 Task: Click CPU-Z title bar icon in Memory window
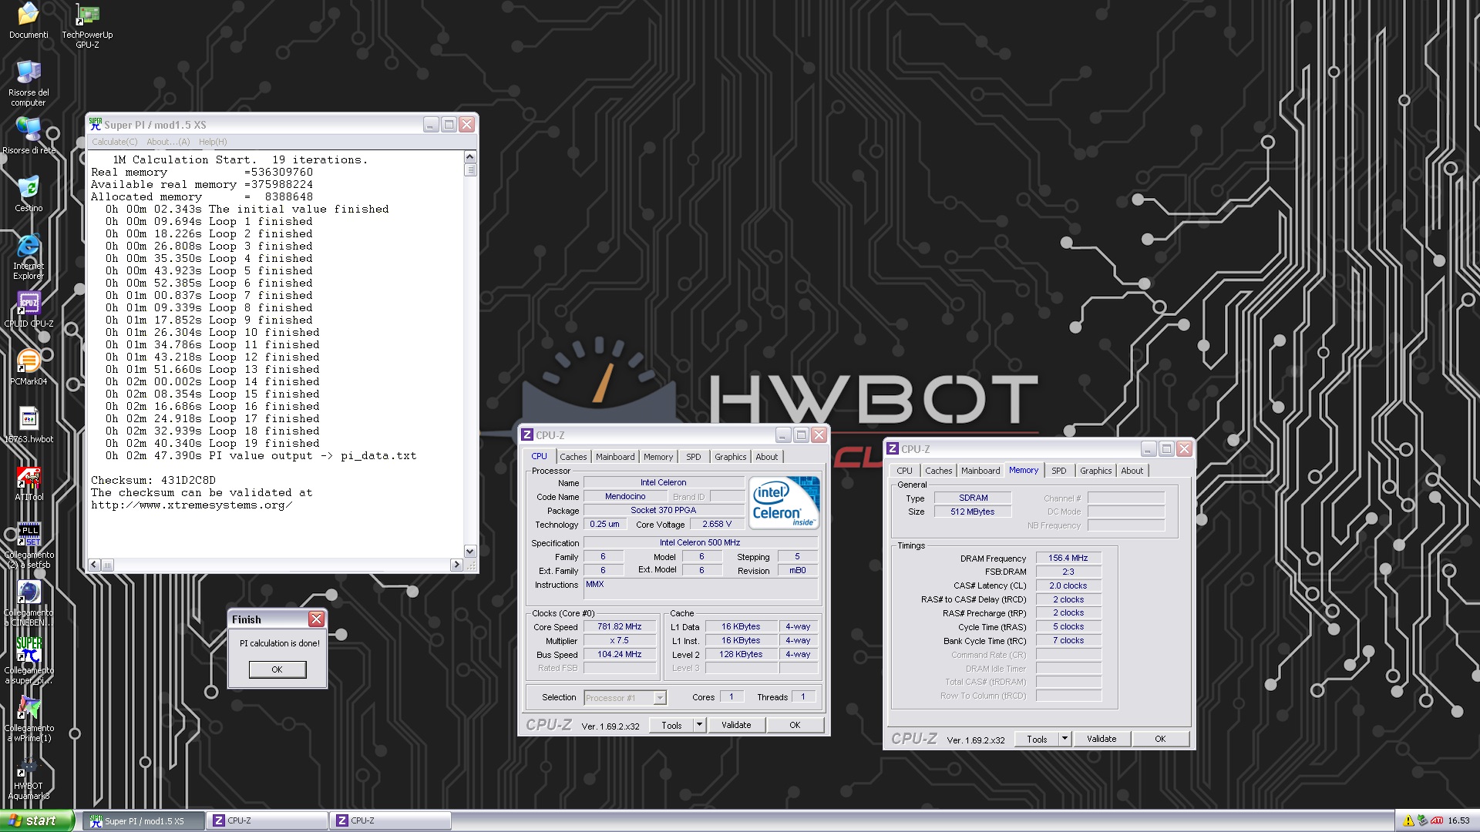893,449
